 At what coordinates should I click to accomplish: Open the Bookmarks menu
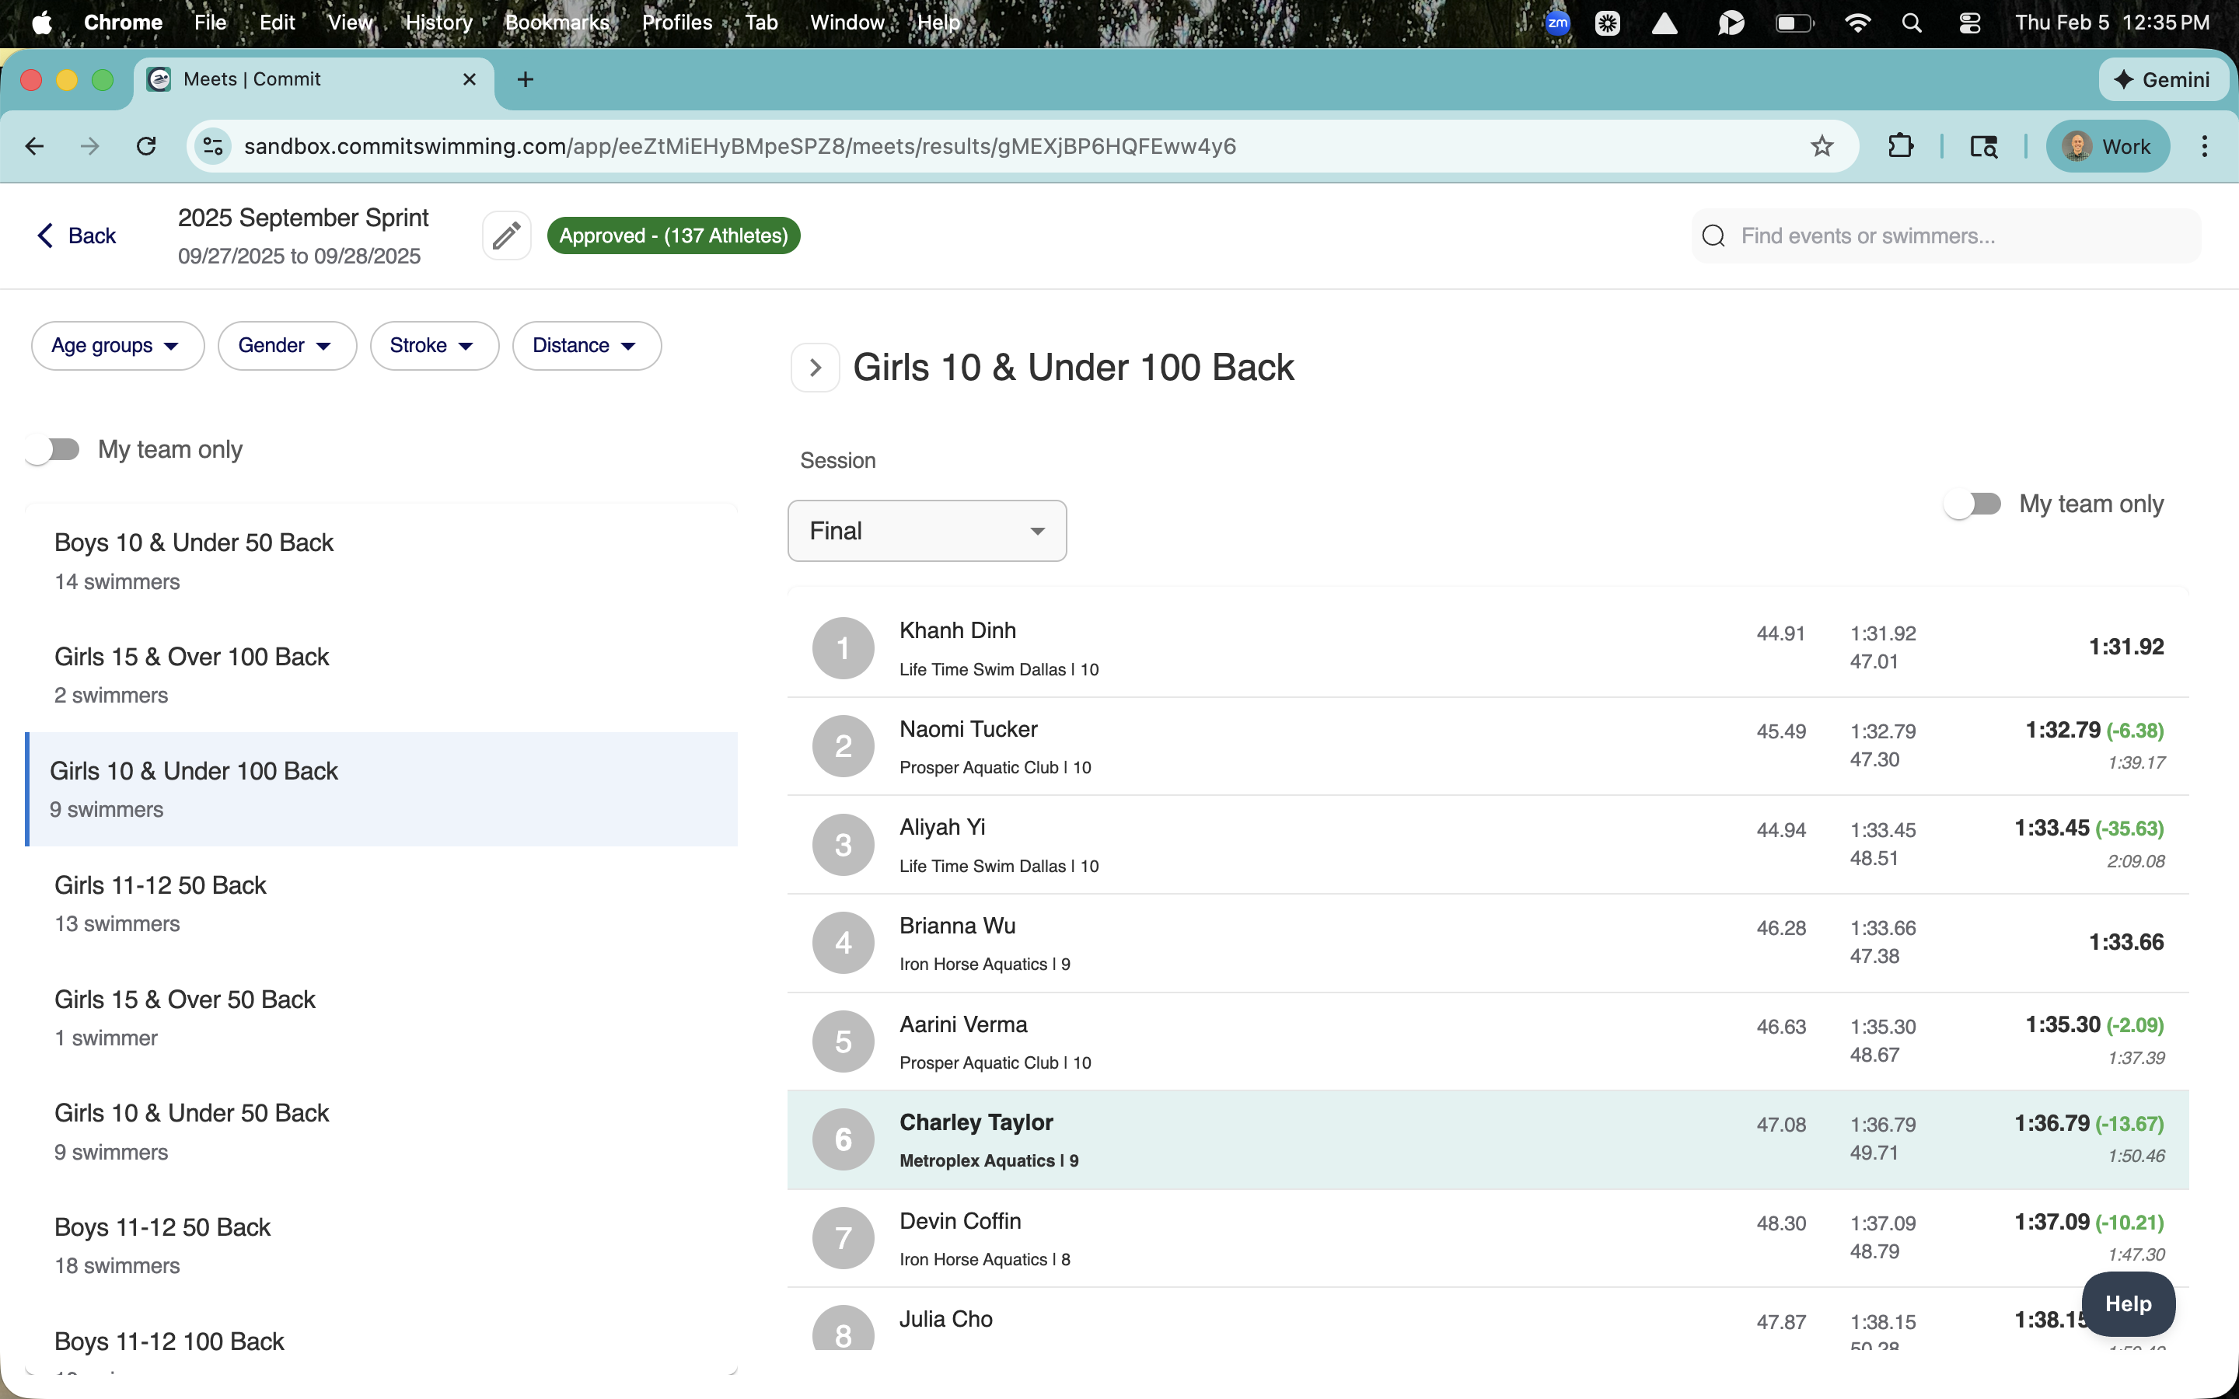[x=556, y=23]
